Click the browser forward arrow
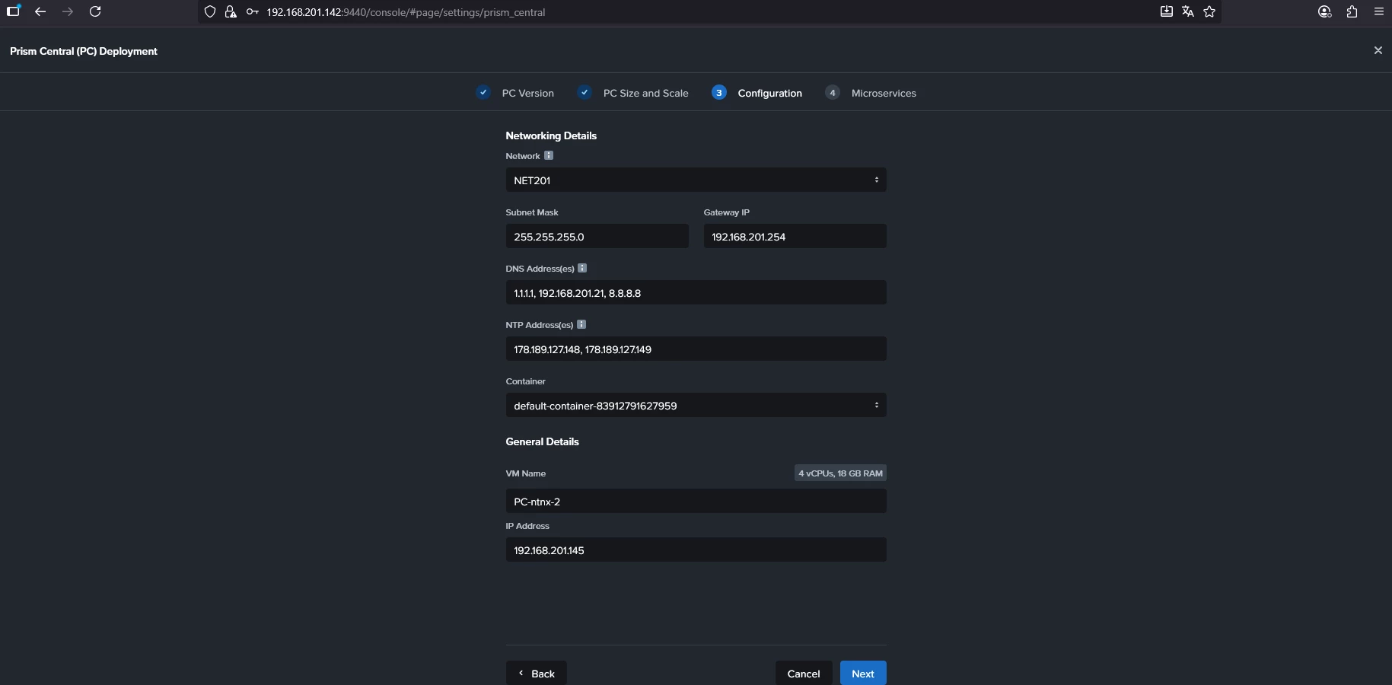Screen dimensions: 1392x685 (68, 11)
